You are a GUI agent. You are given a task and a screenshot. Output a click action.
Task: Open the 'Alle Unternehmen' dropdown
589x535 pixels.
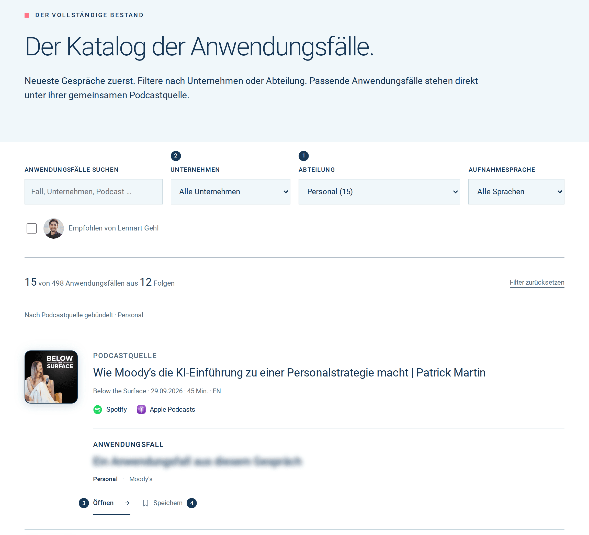(230, 192)
